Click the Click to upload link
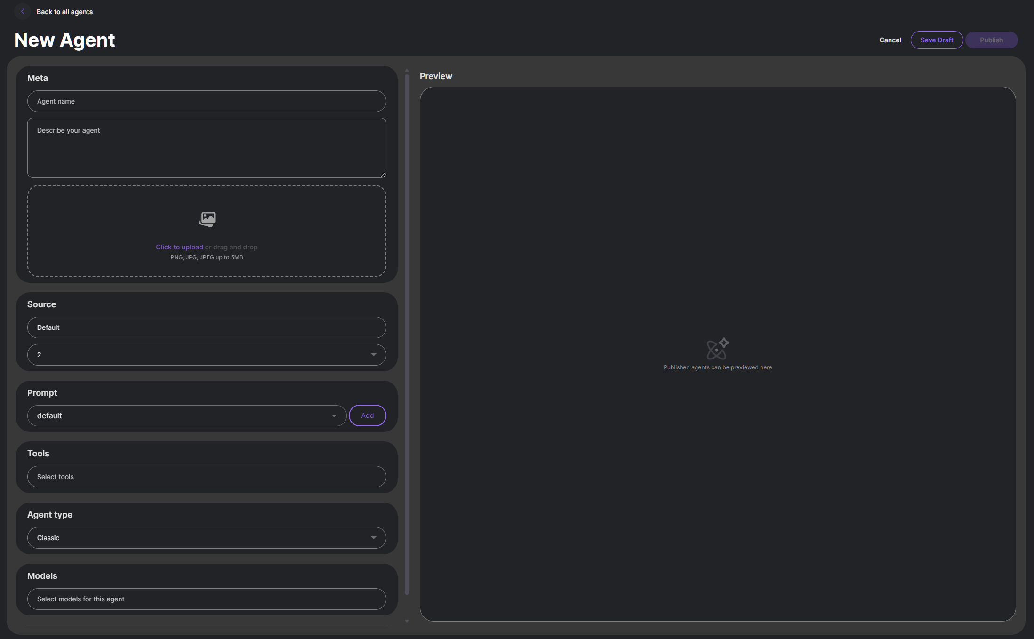1034x639 pixels. coord(179,247)
